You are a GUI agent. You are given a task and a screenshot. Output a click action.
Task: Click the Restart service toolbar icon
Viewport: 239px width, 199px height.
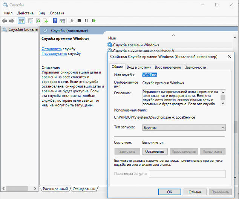[x=93, y=21]
